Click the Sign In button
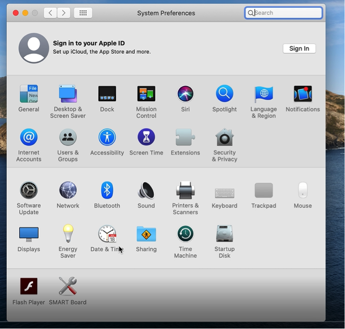 tap(299, 48)
